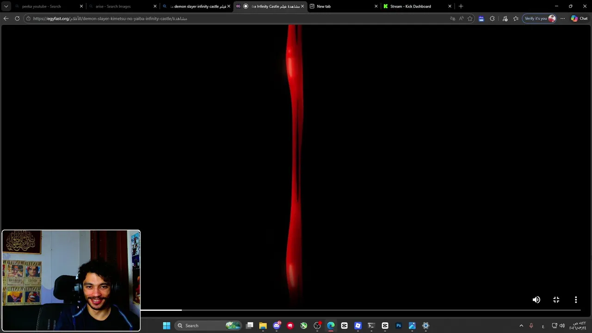Open the Windows Start menu
This screenshot has width=592, height=333.
click(166, 326)
